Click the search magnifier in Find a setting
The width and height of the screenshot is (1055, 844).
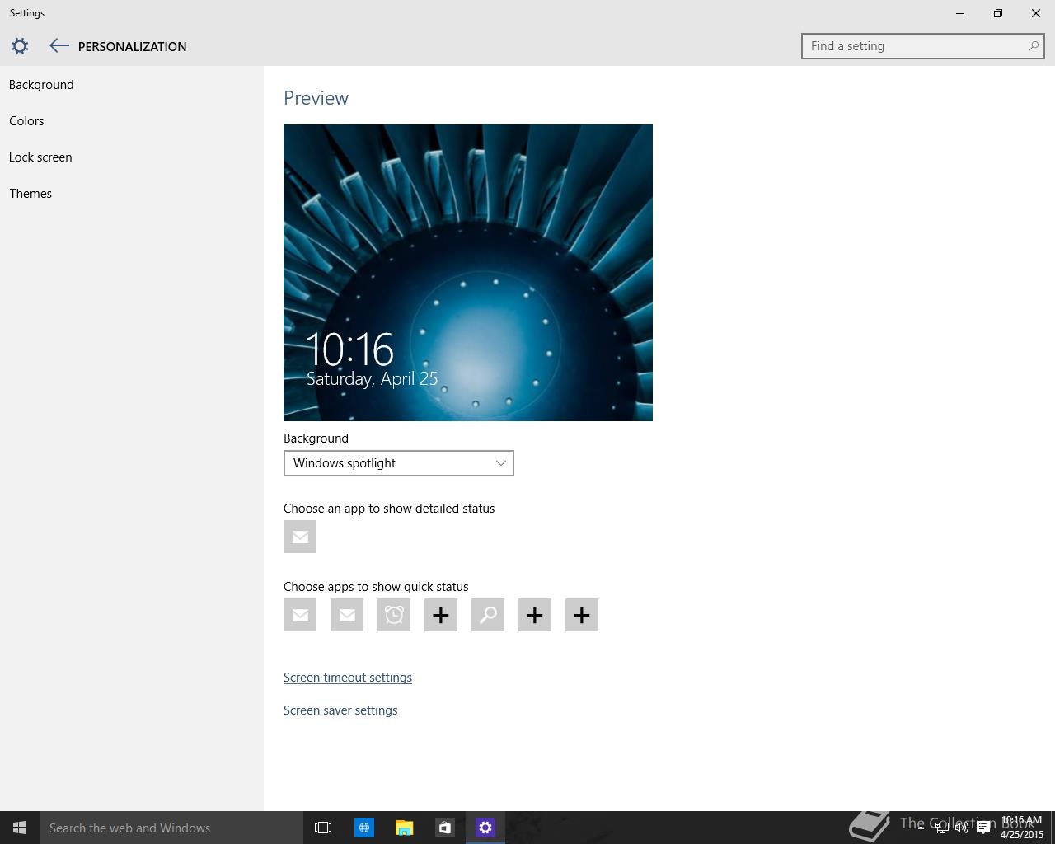pyautogui.click(x=1033, y=46)
